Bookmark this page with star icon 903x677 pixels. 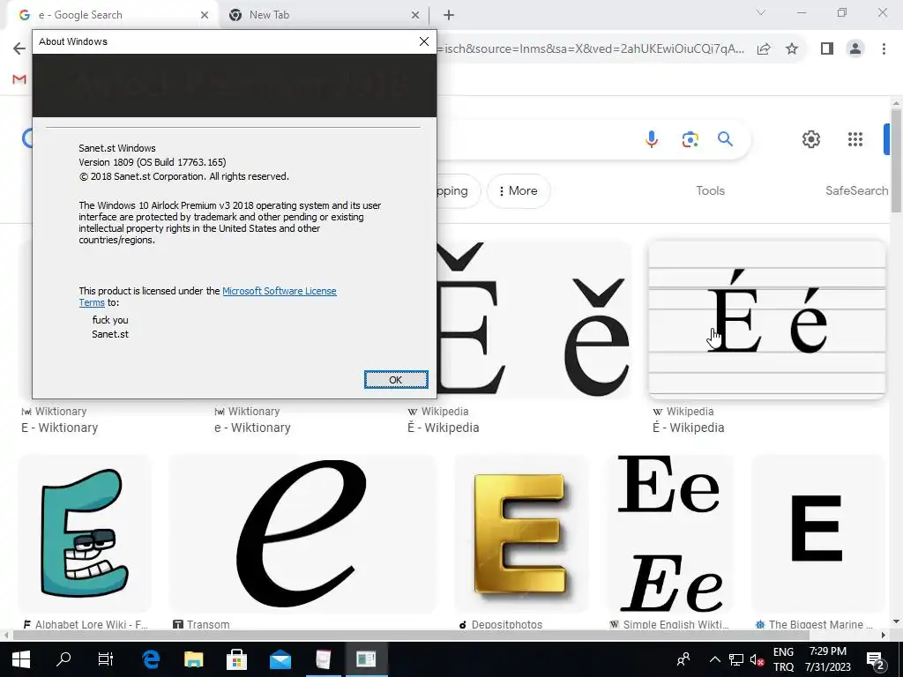(792, 49)
